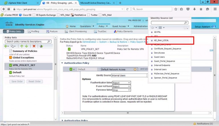Open the Default Network Access selector
Viewport: 219px width, 126px height.
pyautogui.click(x=119, y=69)
